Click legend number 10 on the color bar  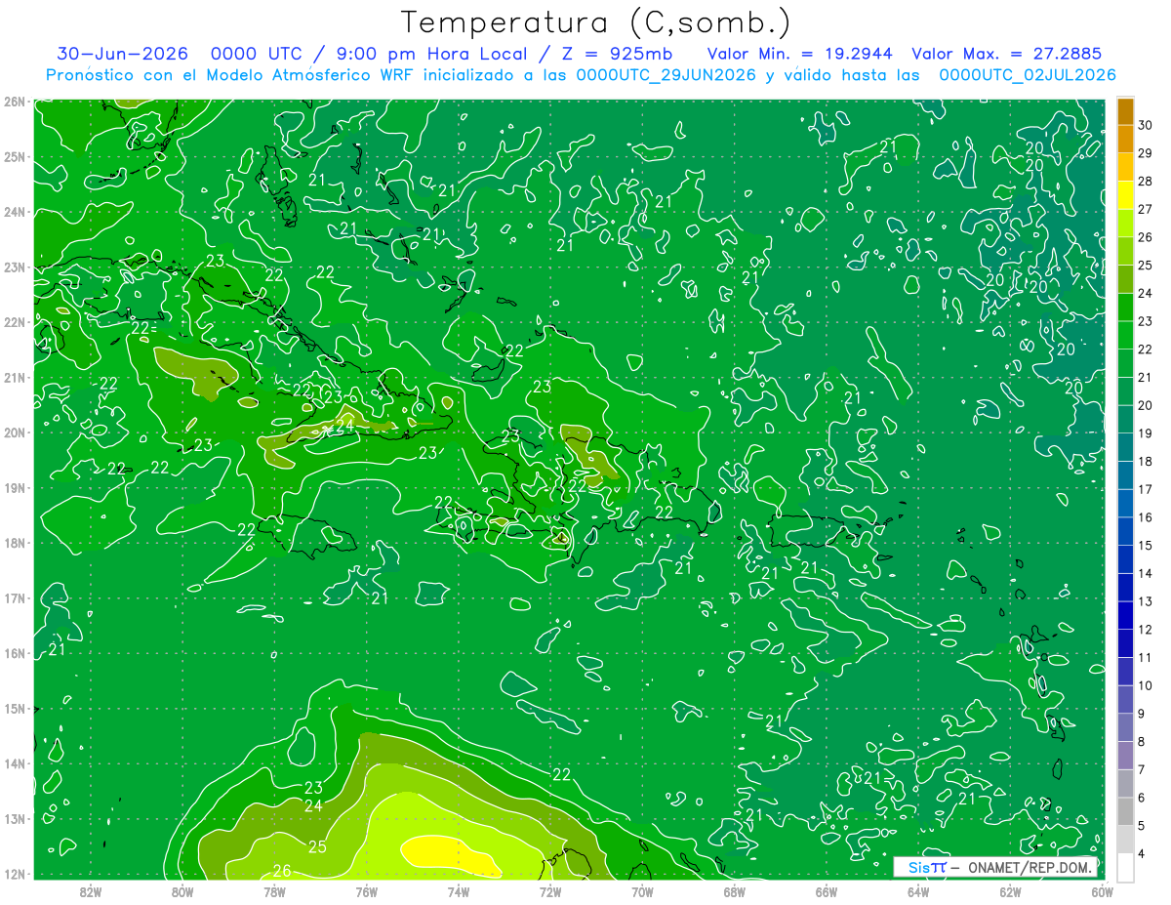1146,685
